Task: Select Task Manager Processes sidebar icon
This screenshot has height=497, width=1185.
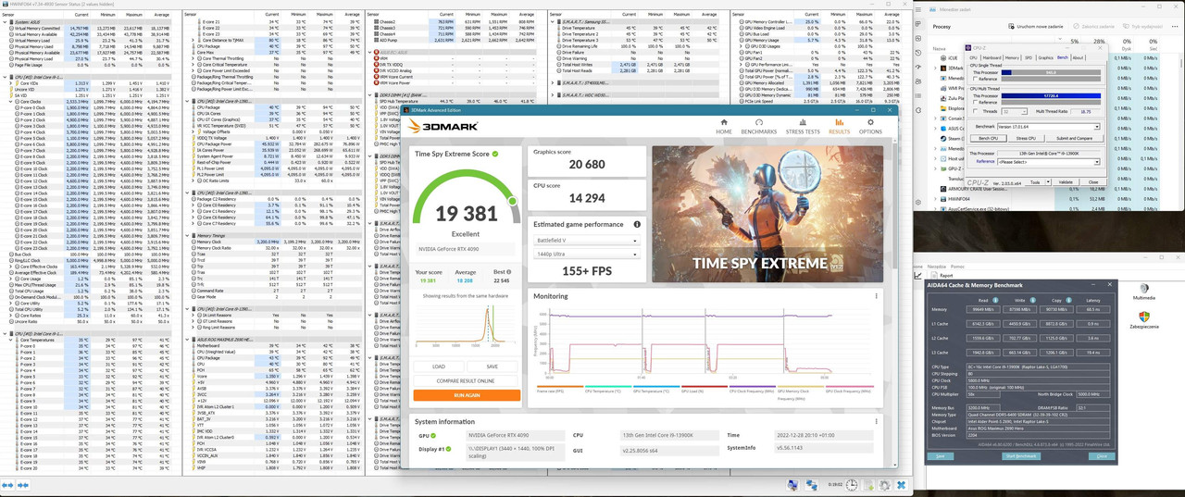Action: point(918,24)
